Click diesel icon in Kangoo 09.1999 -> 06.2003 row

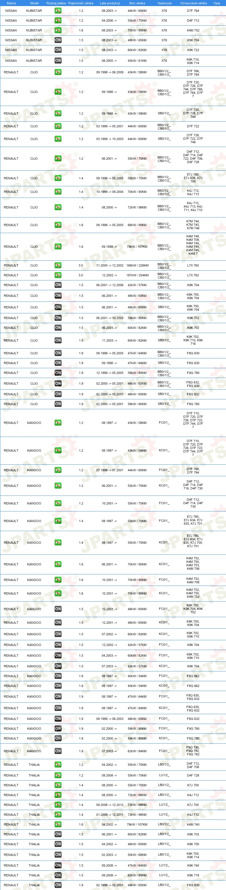tap(58, 719)
